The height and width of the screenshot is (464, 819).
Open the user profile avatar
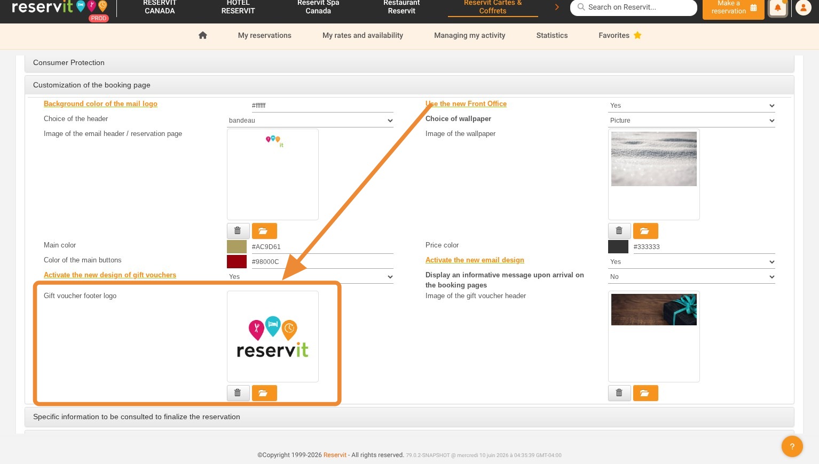coord(803,8)
